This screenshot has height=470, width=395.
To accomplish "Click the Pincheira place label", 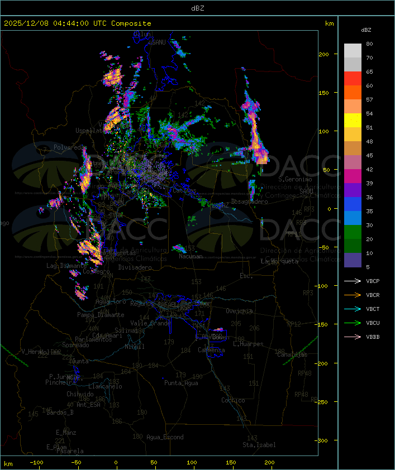I will [60, 382].
